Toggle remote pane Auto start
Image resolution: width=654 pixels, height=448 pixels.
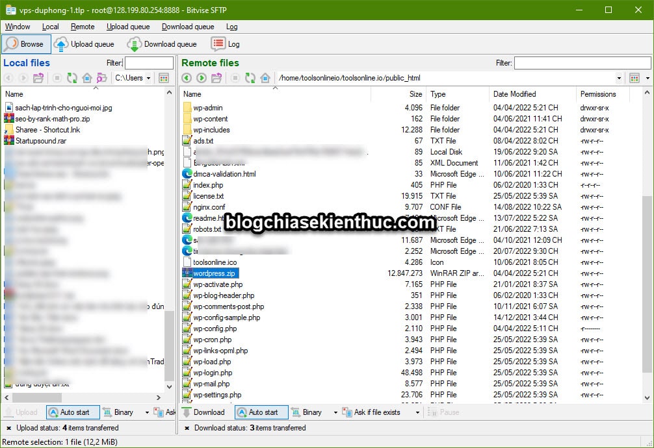click(x=261, y=412)
